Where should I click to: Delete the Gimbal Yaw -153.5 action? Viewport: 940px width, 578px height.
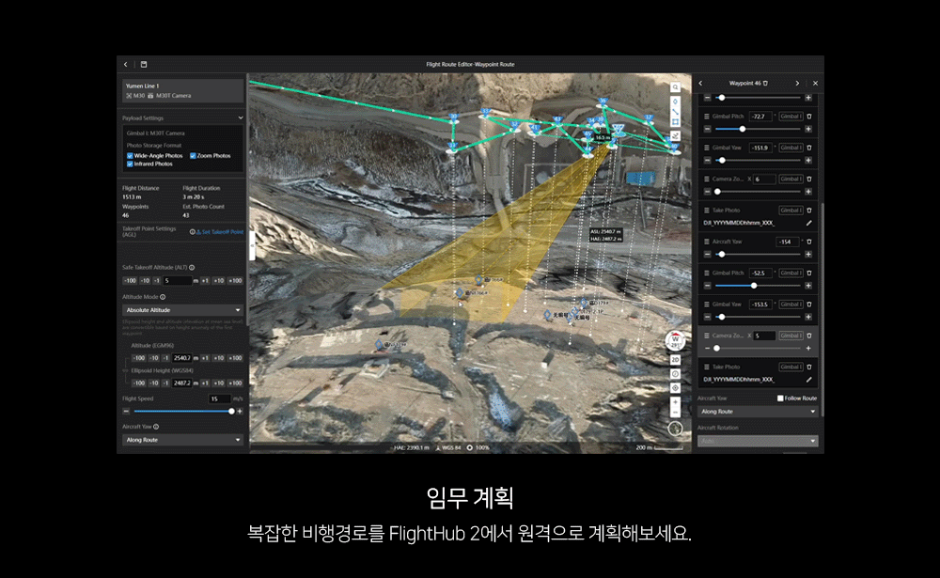pos(808,304)
